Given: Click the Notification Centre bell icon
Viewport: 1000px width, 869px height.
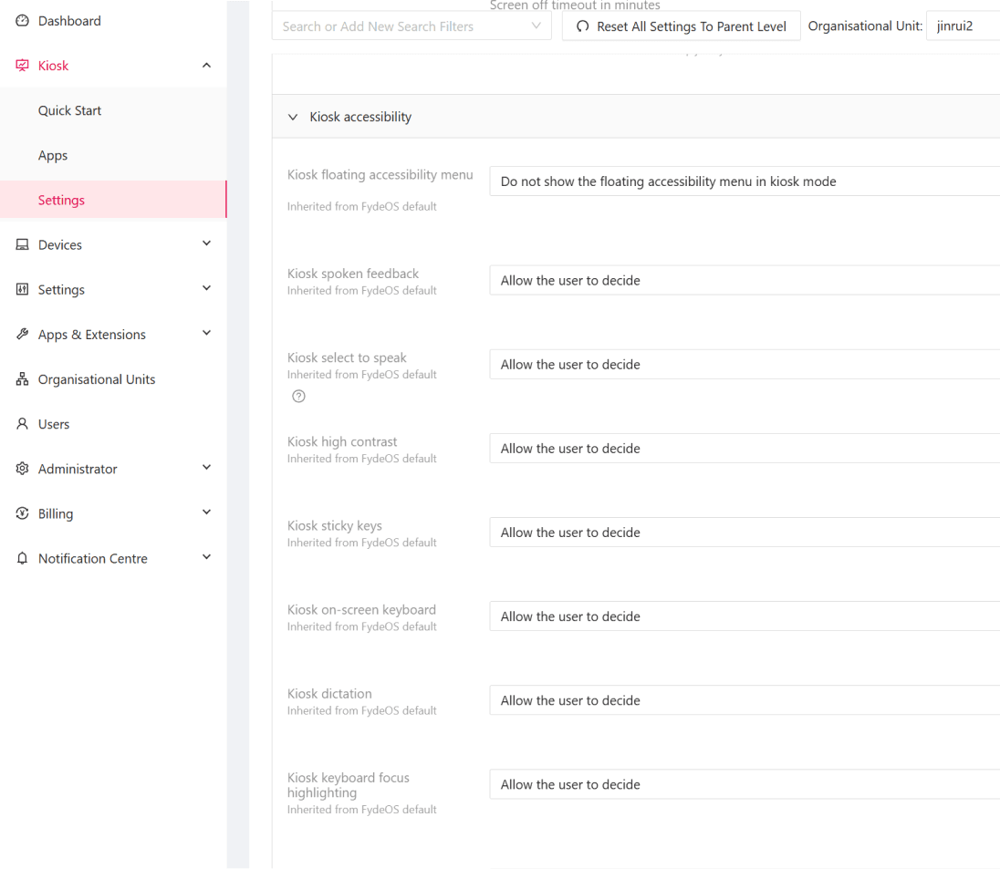Looking at the screenshot, I should [23, 559].
